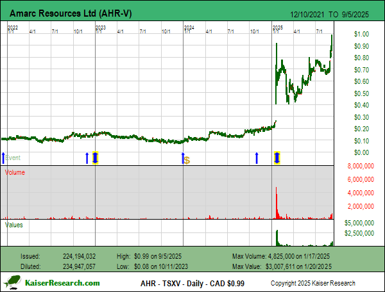The width and height of the screenshot is (385, 292).
Task: Click the yellow double-arrow event marker at 2023
Action: [x=95, y=158]
